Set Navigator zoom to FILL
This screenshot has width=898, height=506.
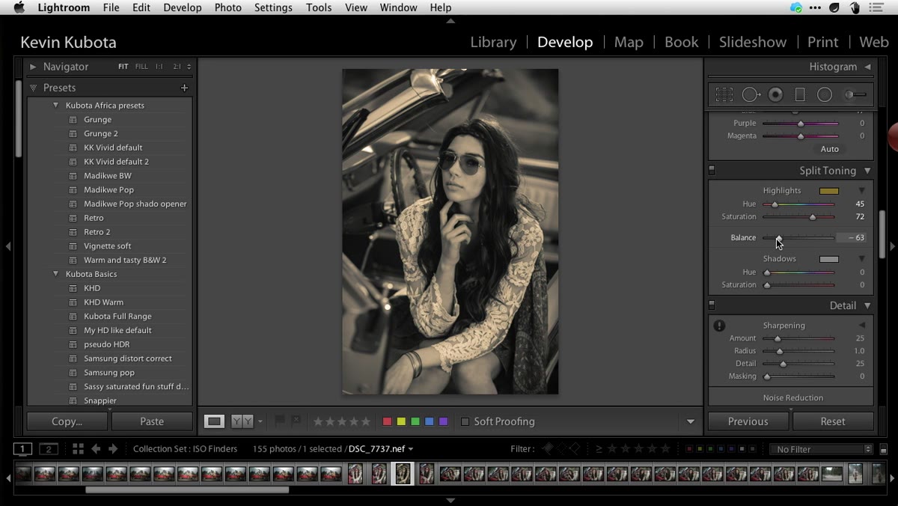tap(141, 67)
